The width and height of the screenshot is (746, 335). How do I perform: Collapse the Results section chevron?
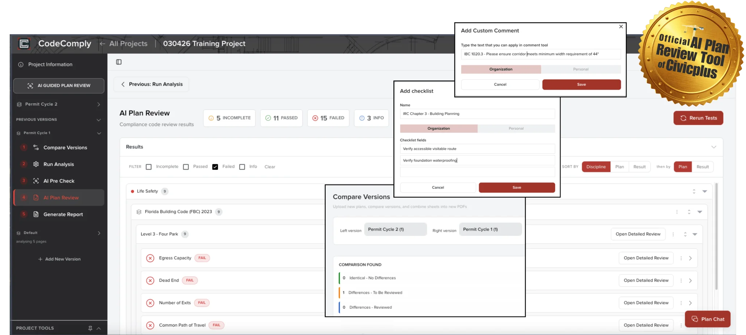(x=714, y=147)
